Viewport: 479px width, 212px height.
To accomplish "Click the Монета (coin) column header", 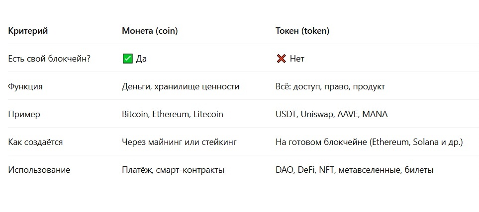I will coord(150,31).
